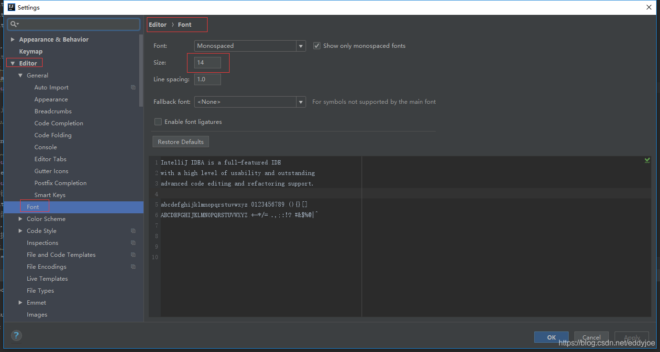
Task: Click the Help question mark icon
Action: point(16,336)
